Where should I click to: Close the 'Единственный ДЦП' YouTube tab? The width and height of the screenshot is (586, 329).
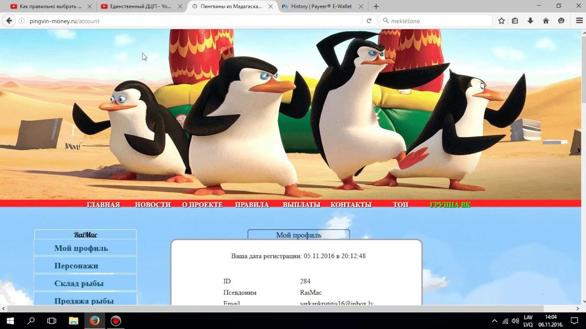coord(180,6)
